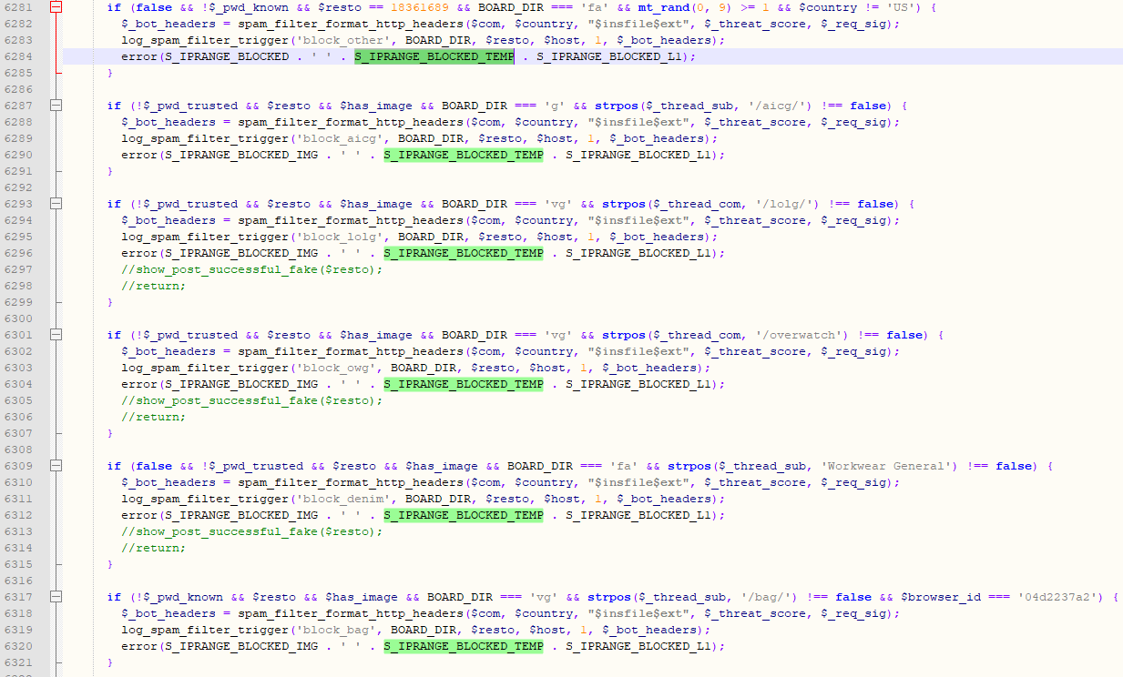Click the //return; comment on line 6298

[154, 286]
